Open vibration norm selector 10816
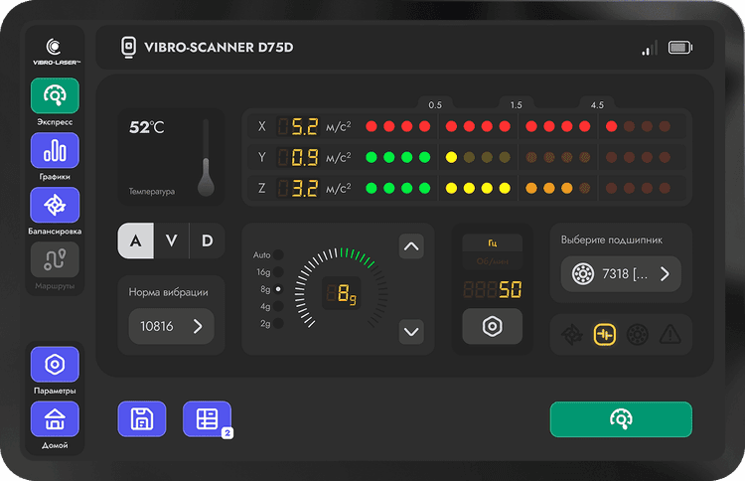Viewport: 745px width, 481px height. tap(171, 326)
